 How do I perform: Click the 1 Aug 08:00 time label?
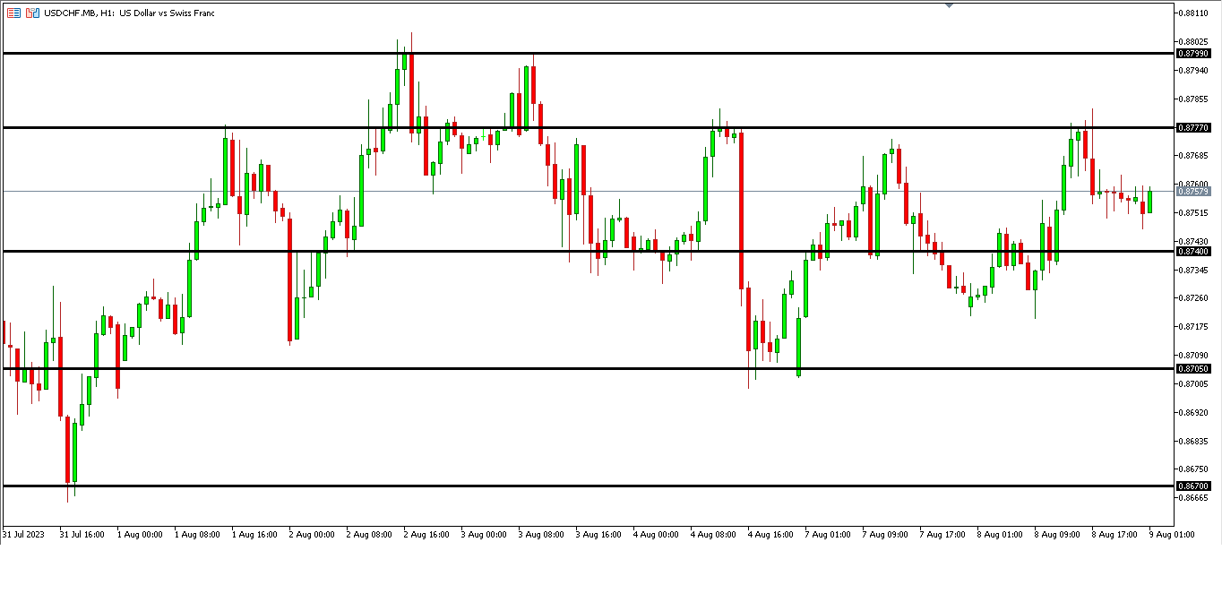197,535
